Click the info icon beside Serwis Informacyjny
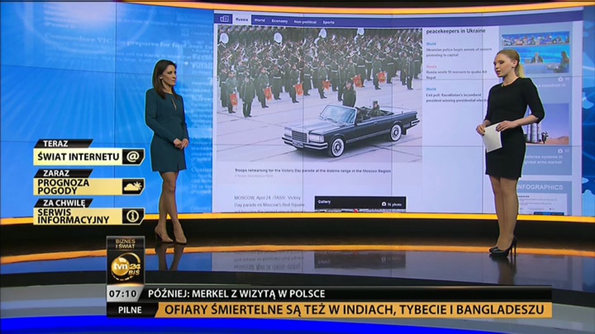The width and height of the screenshot is (595, 334). 133,216
